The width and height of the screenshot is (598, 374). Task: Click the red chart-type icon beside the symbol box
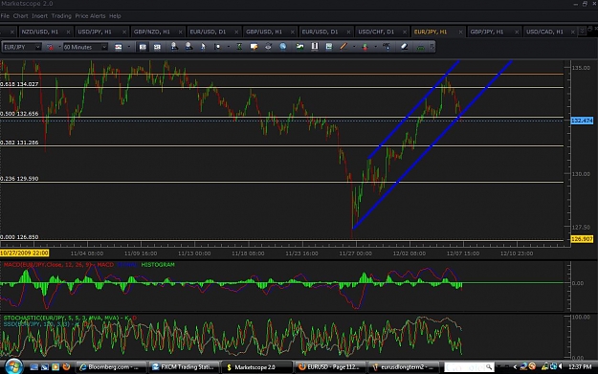point(50,47)
